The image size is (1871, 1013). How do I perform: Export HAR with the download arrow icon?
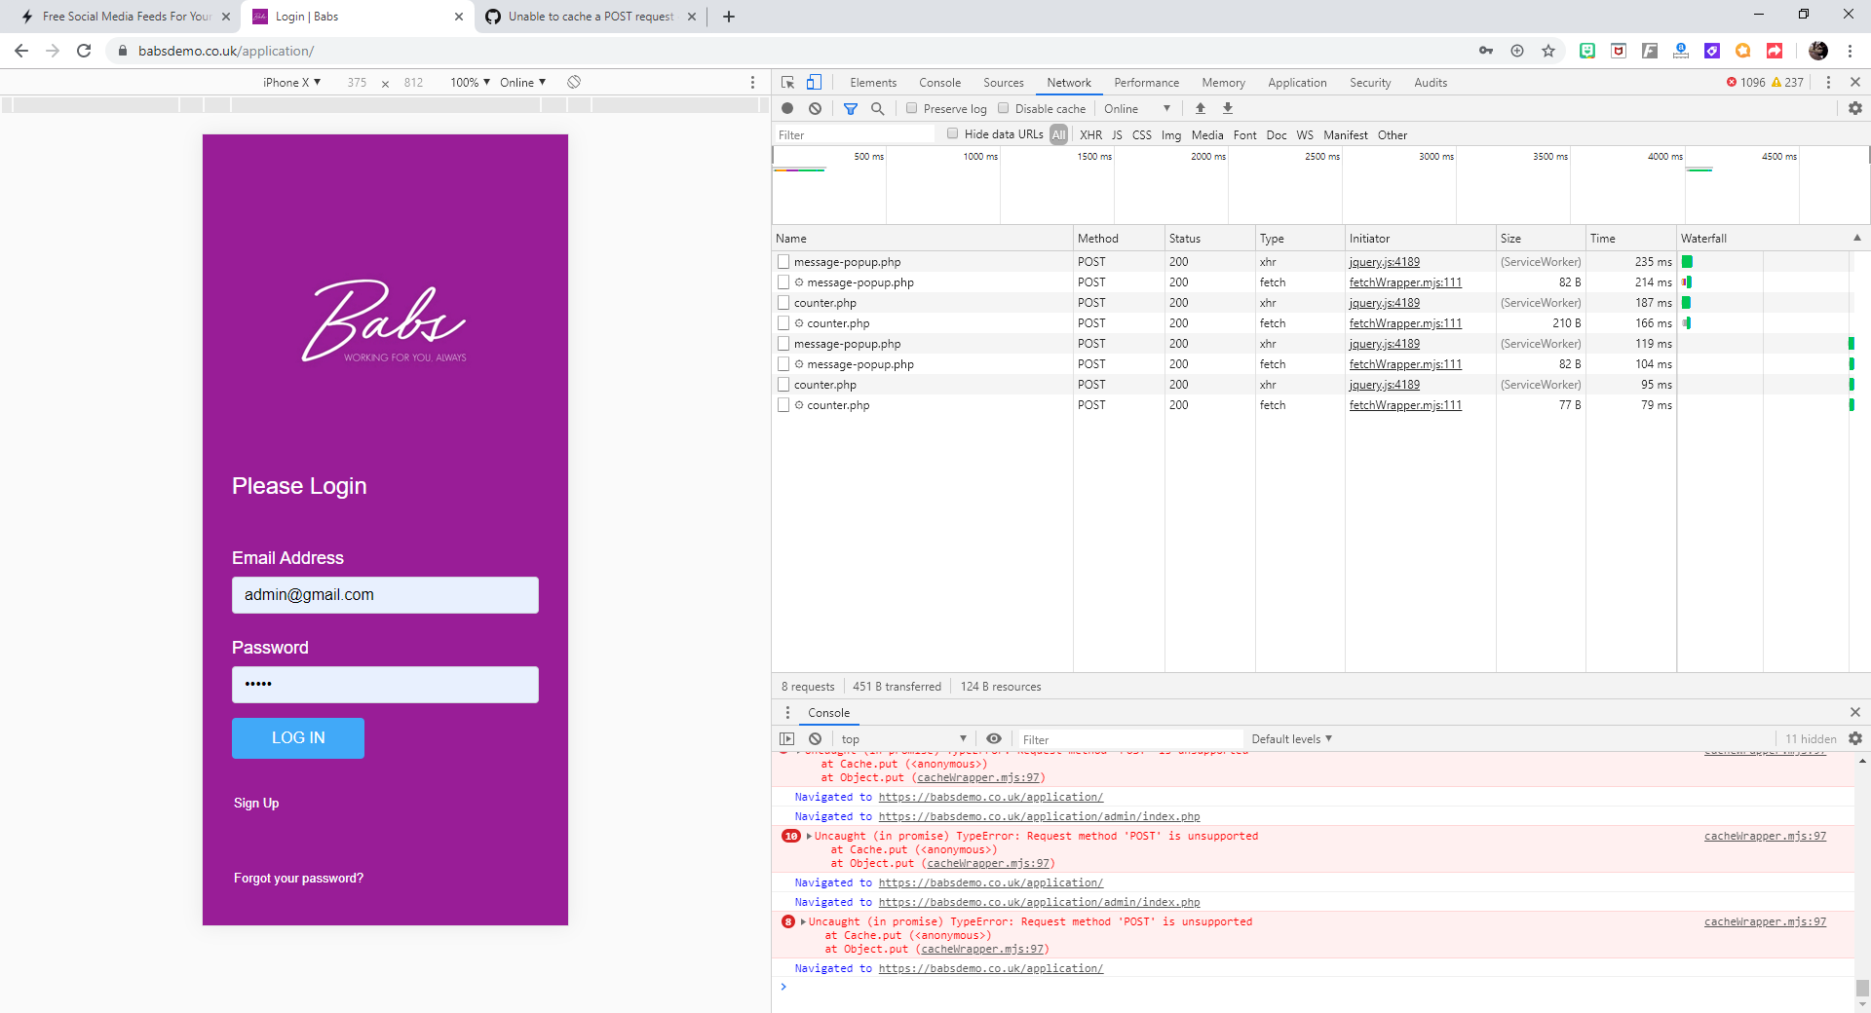coord(1227,108)
